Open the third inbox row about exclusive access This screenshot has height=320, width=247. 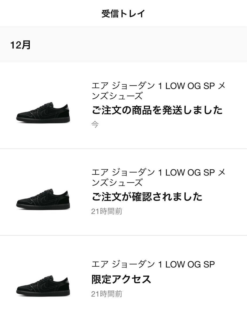(x=123, y=278)
